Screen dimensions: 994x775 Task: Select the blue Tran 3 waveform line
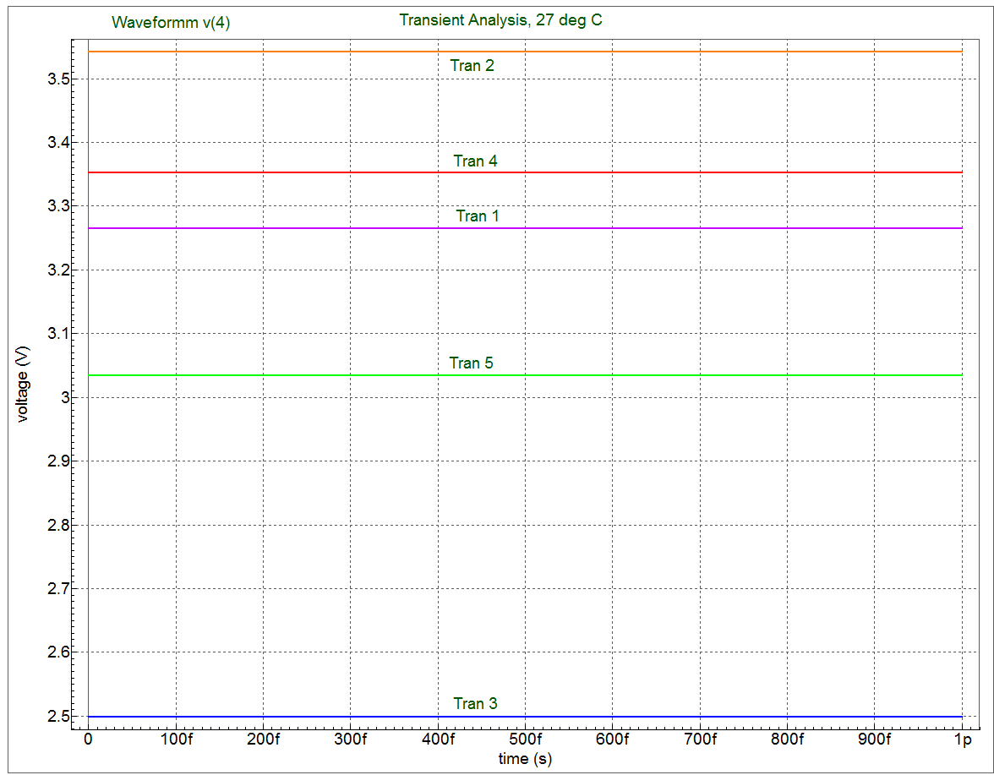(x=525, y=717)
